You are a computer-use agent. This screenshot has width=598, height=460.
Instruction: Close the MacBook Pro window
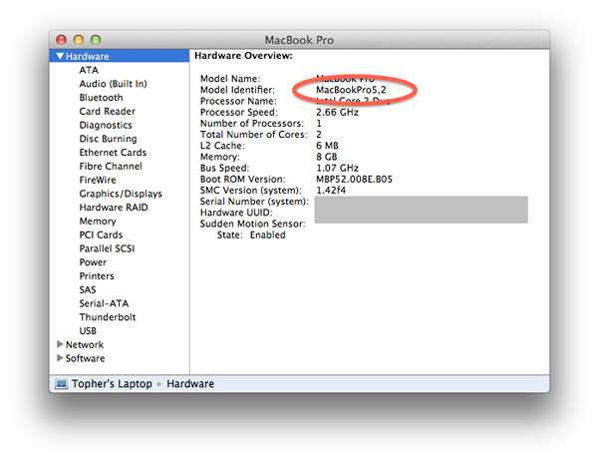click(x=62, y=40)
